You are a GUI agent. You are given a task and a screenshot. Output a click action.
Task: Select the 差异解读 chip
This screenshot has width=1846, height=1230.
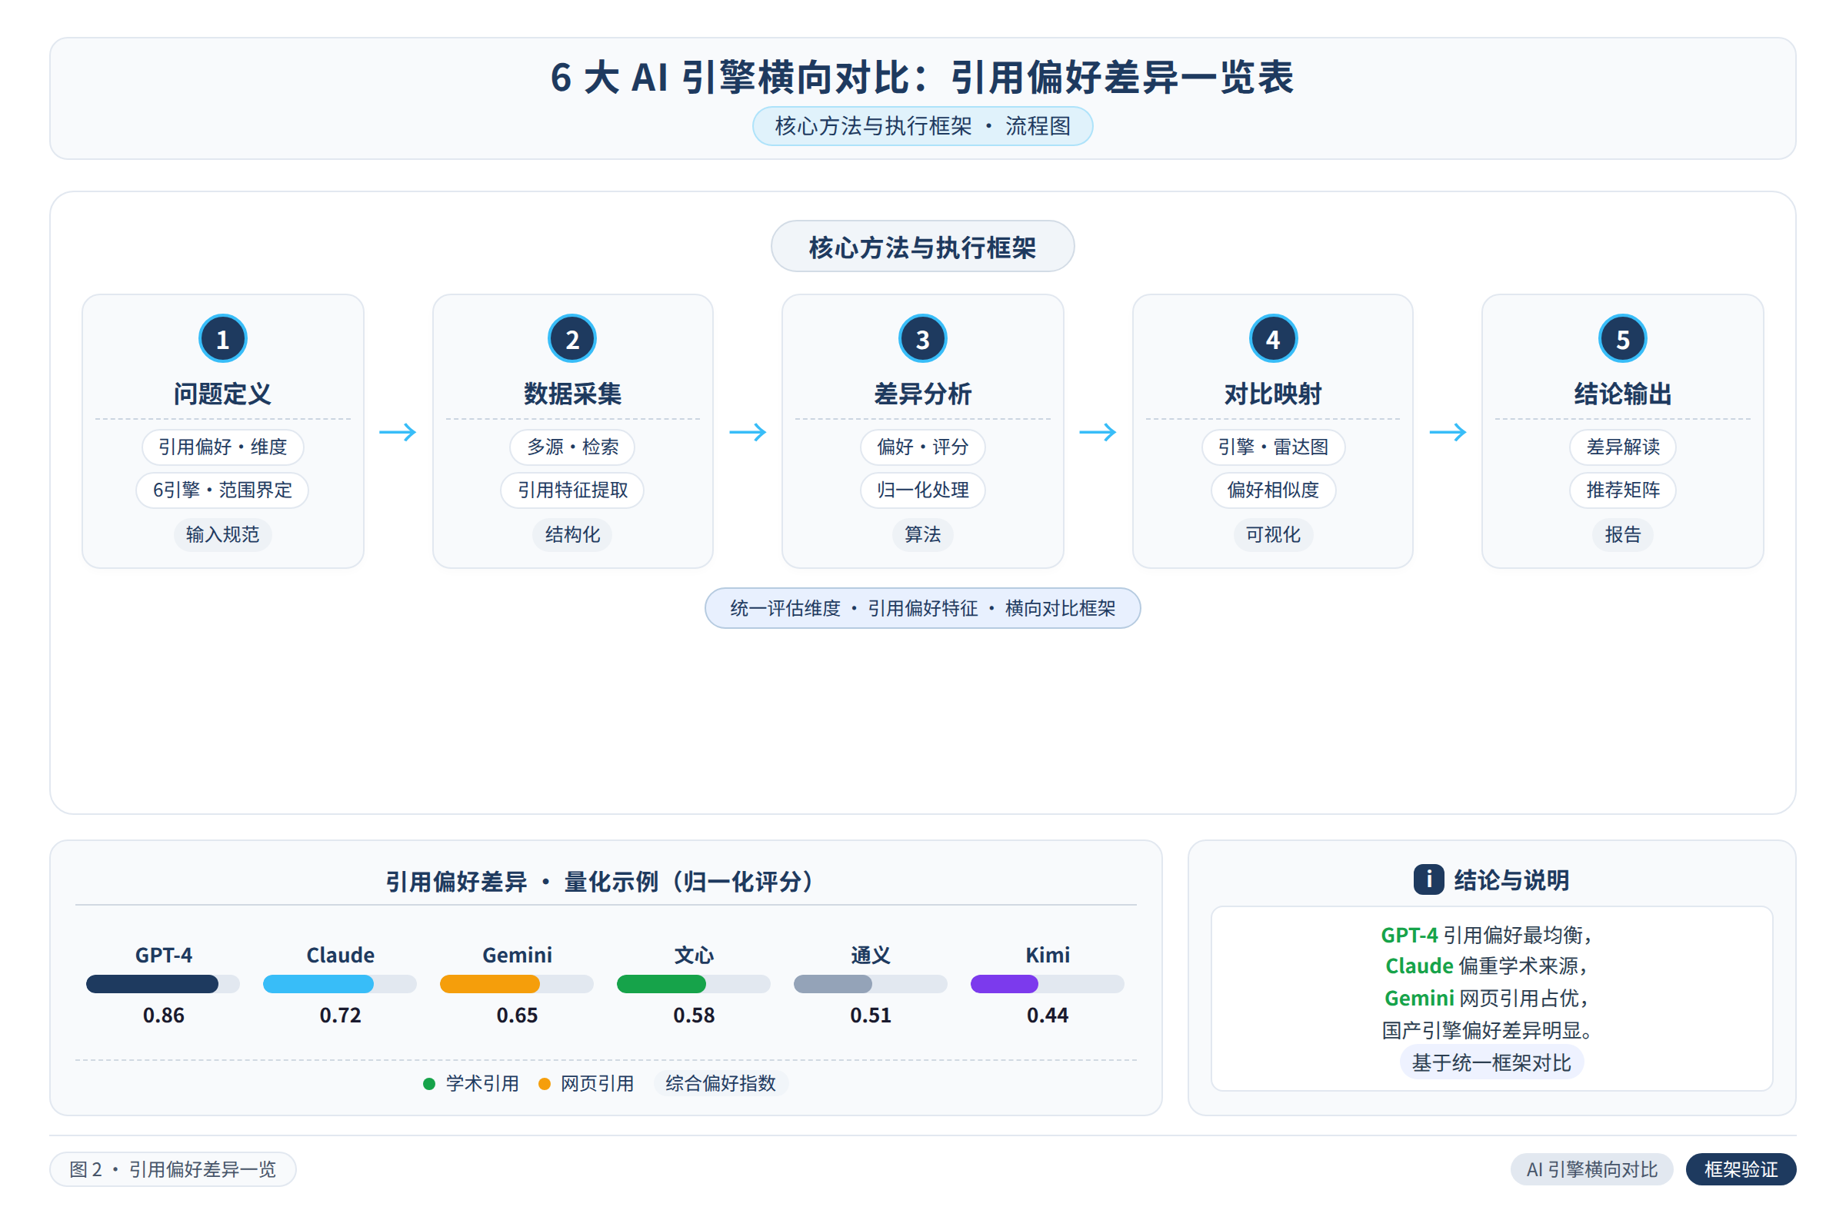click(1622, 447)
